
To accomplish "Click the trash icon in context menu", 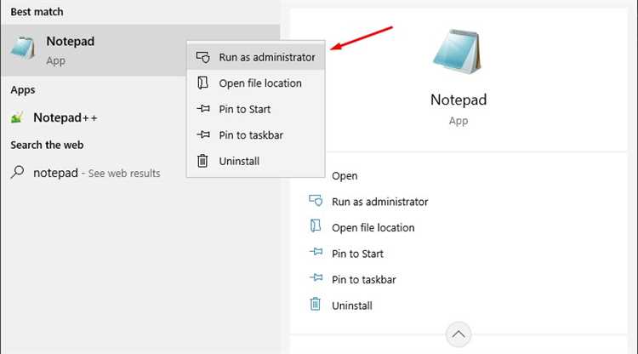I will click(202, 161).
